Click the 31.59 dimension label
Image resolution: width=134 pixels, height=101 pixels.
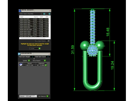73,50
